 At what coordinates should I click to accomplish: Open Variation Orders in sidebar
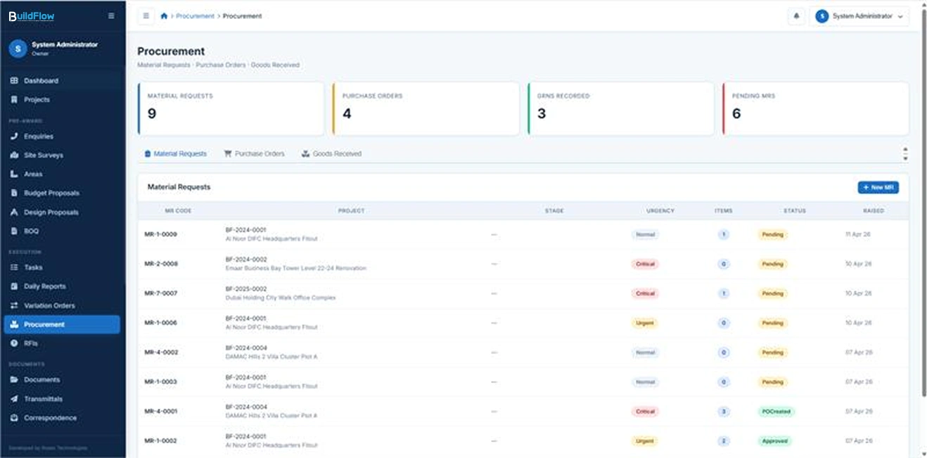pyautogui.click(x=49, y=305)
